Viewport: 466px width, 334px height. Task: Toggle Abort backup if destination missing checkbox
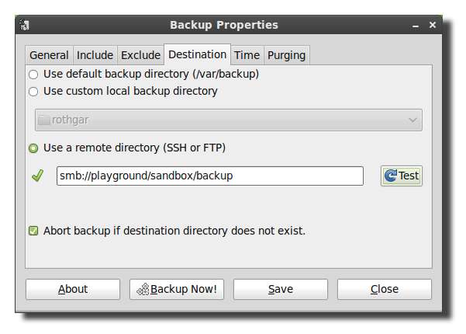pyautogui.click(x=33, y=231)
